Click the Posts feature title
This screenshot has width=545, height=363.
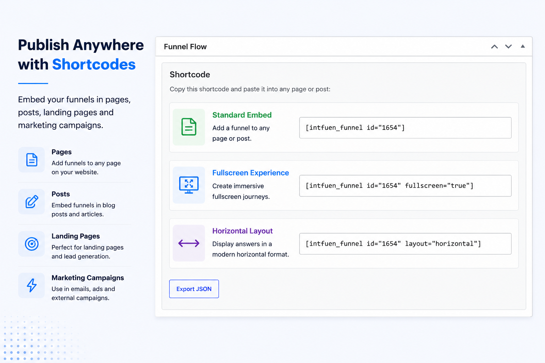[x=61, y=194]
